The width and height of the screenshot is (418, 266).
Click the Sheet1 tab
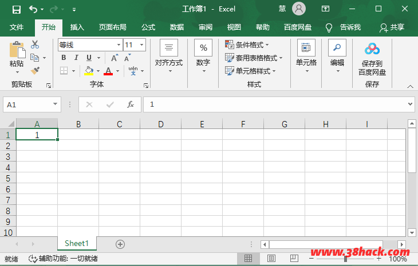pos(77,243)
